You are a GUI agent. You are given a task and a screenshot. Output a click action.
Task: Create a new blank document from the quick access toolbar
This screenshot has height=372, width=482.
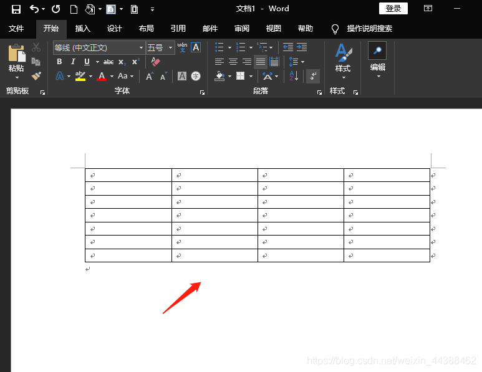tap(74, 9)
